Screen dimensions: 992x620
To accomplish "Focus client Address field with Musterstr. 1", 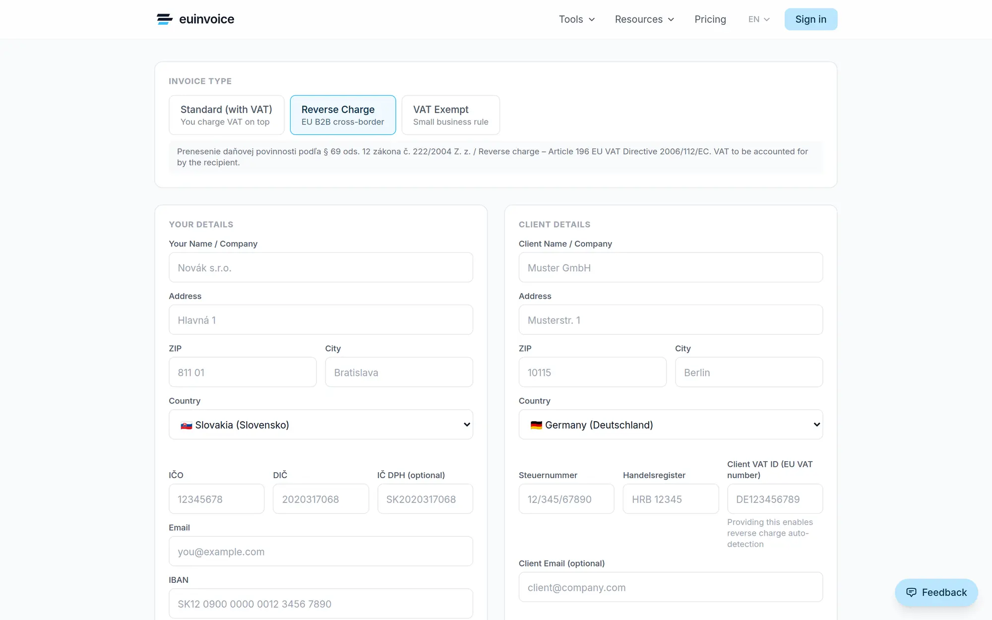I will [x=671, y=320].
